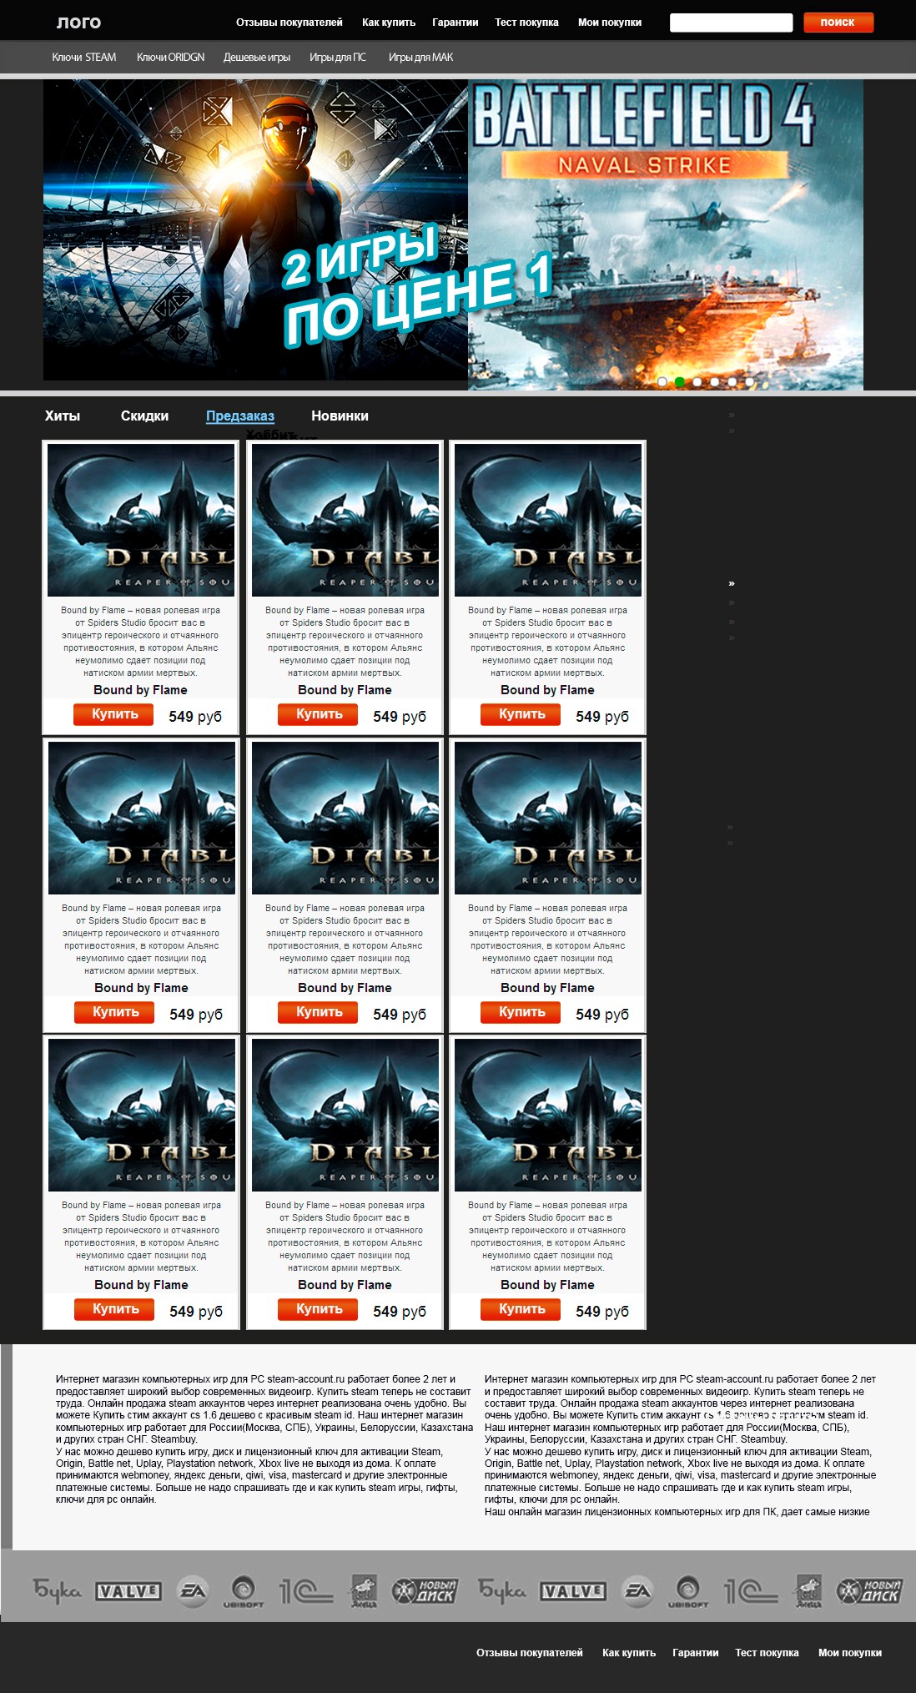Click the second EA logo in the footer strip

[x=637, y=1592]
